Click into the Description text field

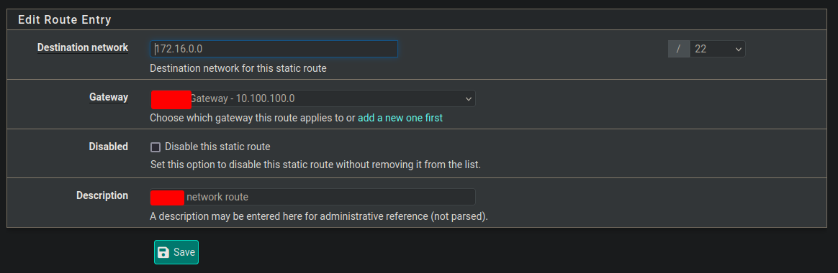pos(312,197)
